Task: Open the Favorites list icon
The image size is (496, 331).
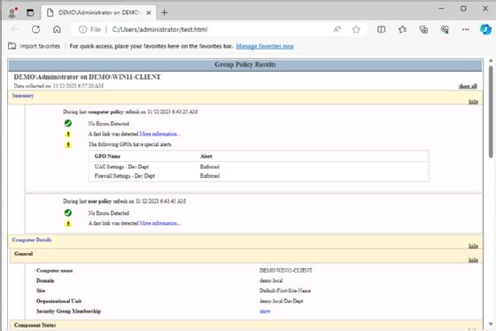Action: tap(402, 29)
